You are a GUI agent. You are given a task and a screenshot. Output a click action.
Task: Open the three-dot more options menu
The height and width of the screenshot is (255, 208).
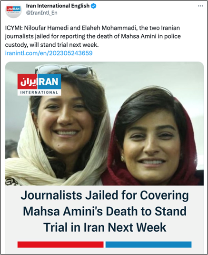click(x=200, y=6)
